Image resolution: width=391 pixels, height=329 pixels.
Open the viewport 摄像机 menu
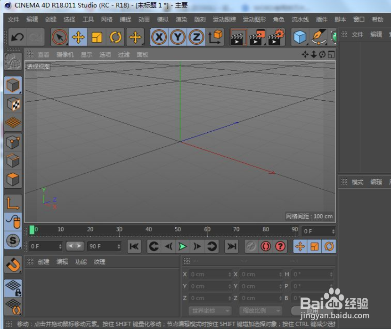[65, 55]
